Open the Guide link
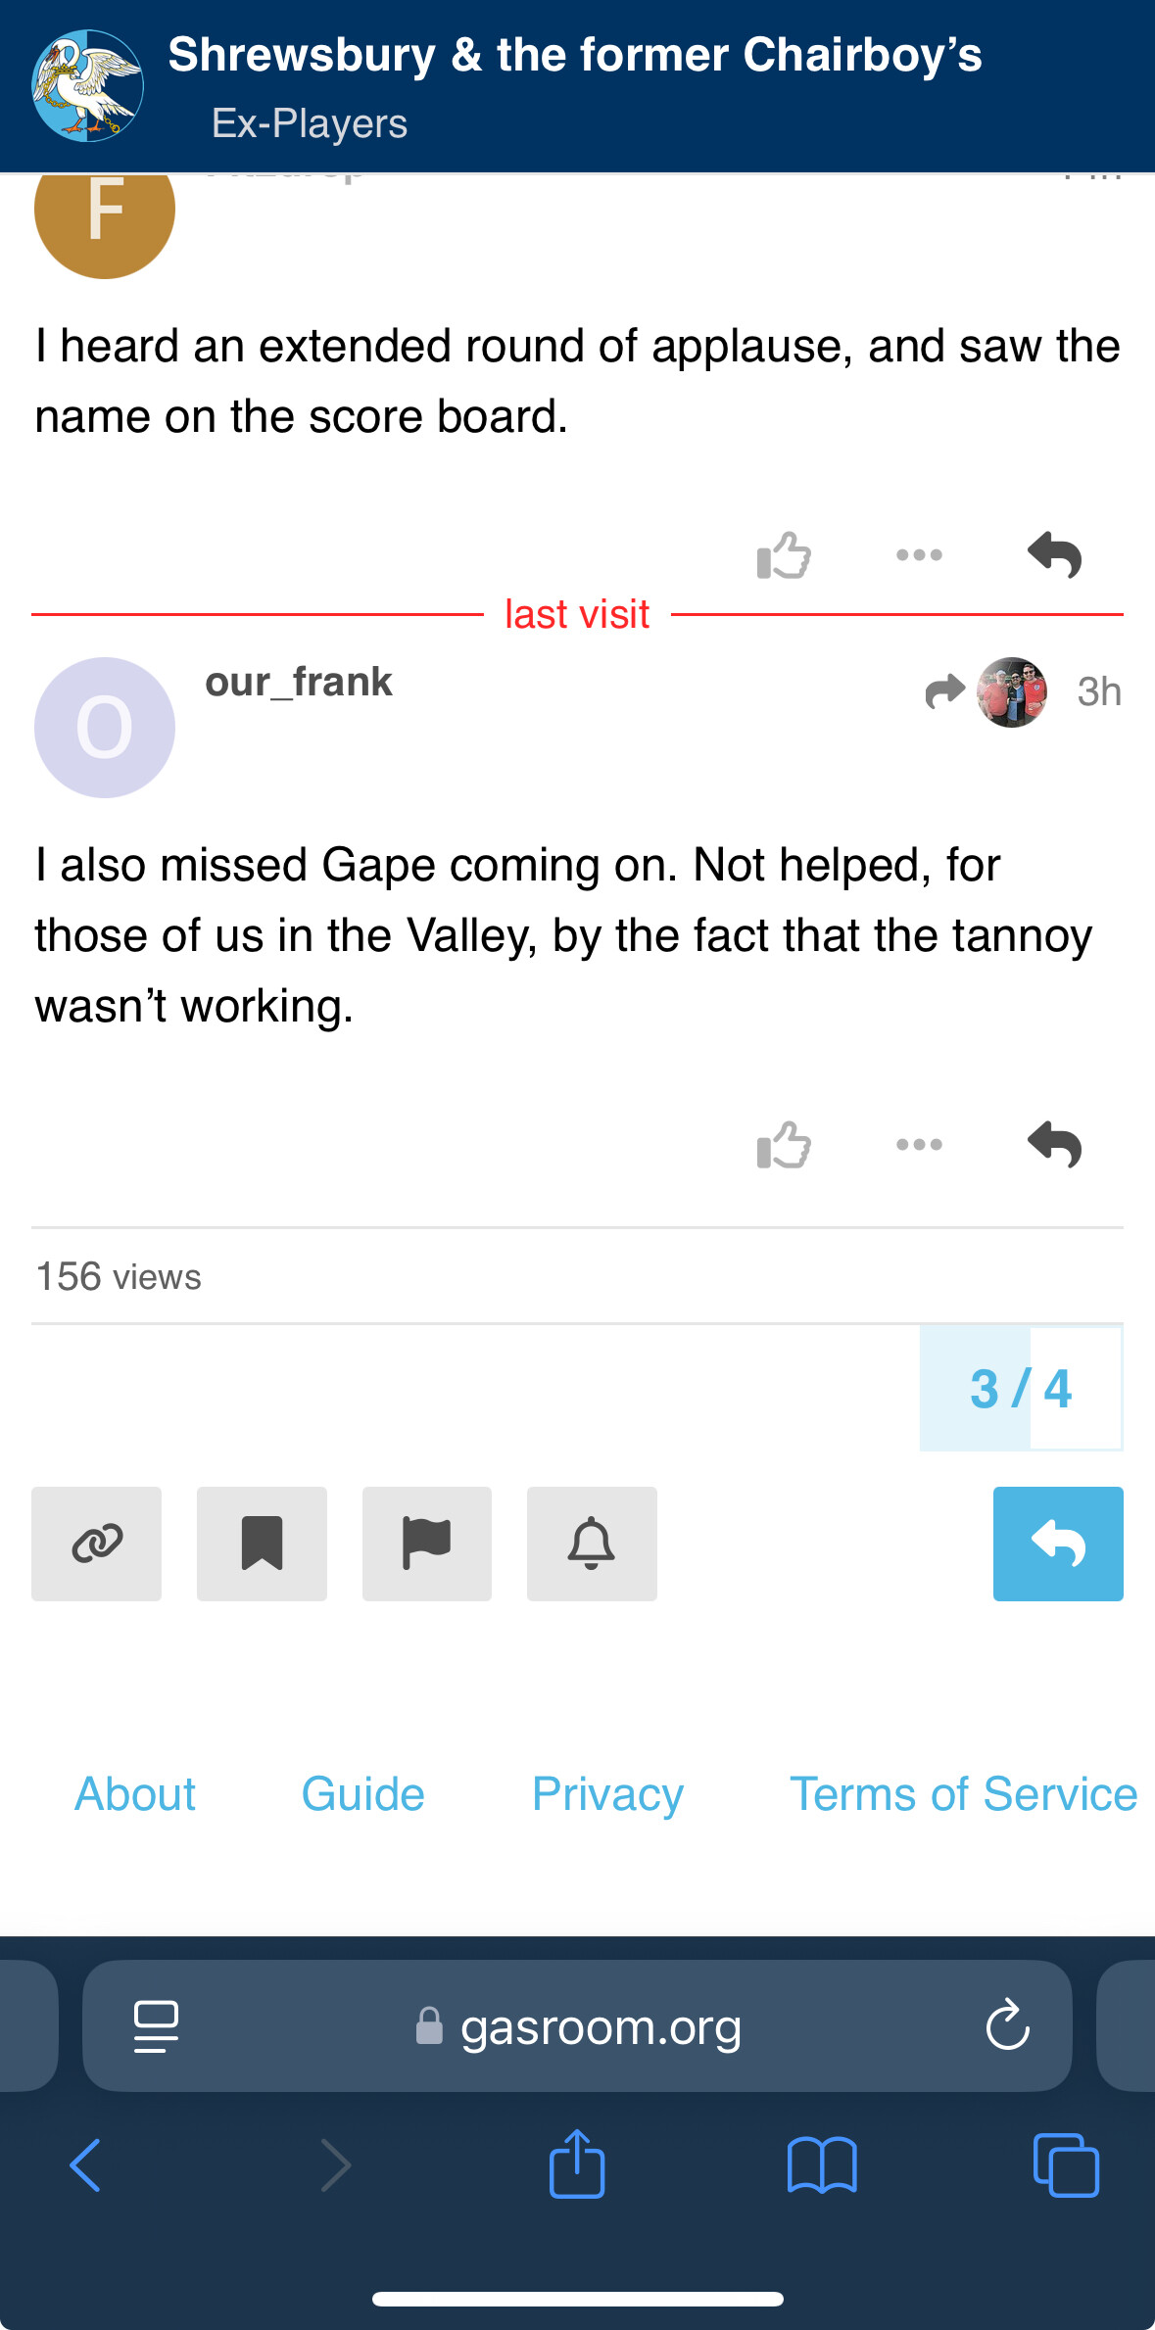This screenshot has height=2330, width=1155. pyautogui.click(x=363, y=1794)
